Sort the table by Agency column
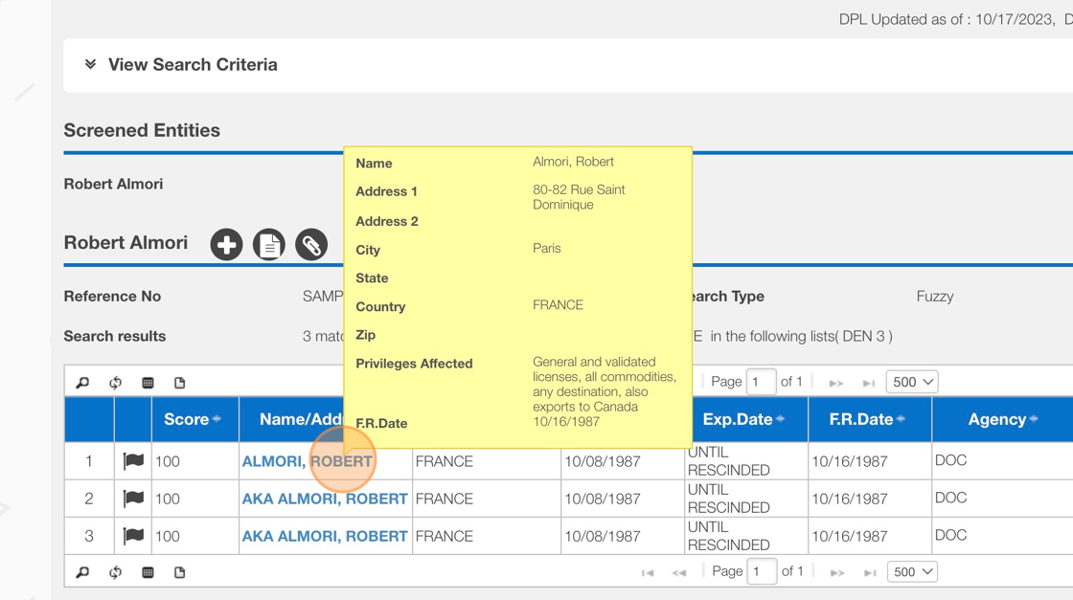The height and width of the screenshot is (600, 1073). 1002,419
